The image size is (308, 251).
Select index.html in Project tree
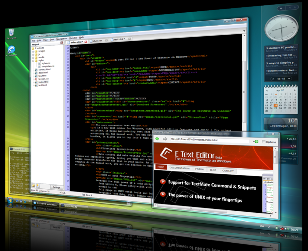pyautogui.click(x=42, y=82)
